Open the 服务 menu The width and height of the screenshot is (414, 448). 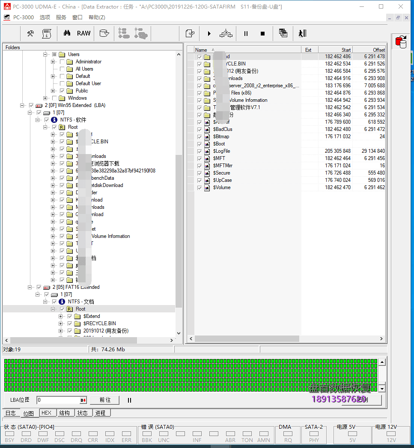(x=61, y=18)
